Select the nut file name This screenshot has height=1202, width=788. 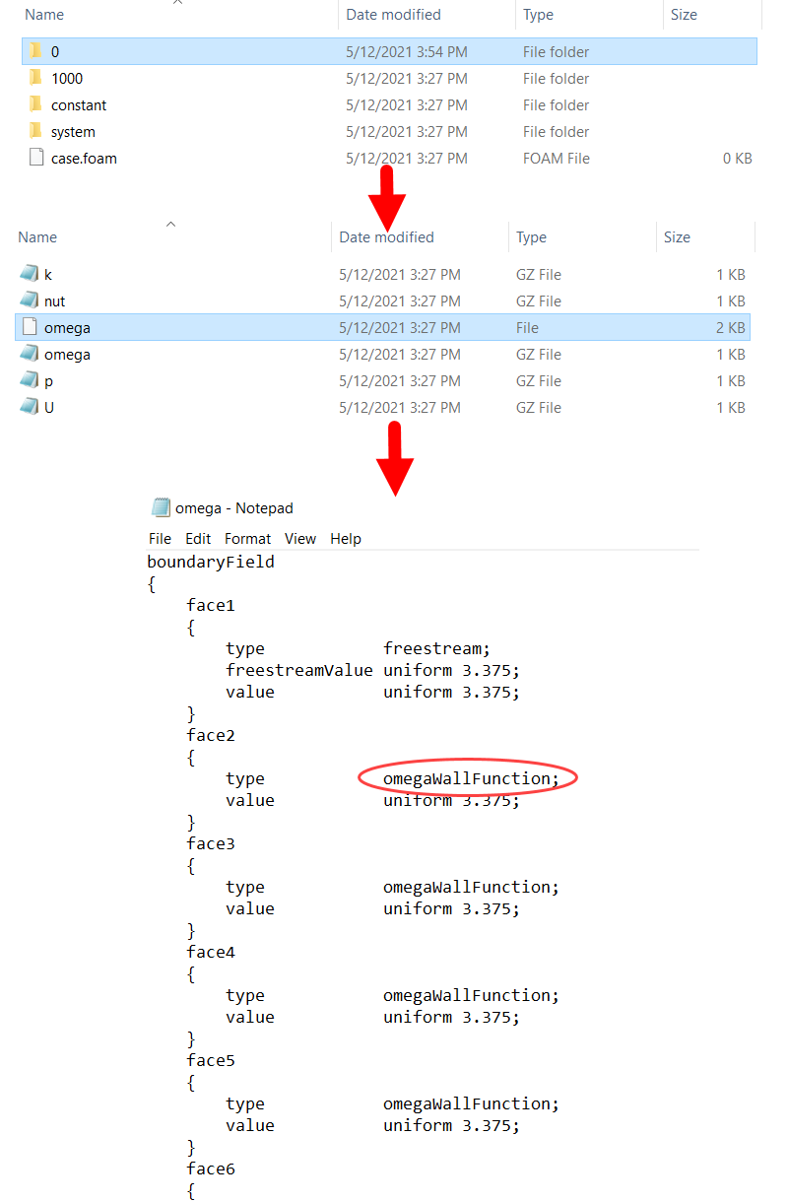(x=54, y=300)
